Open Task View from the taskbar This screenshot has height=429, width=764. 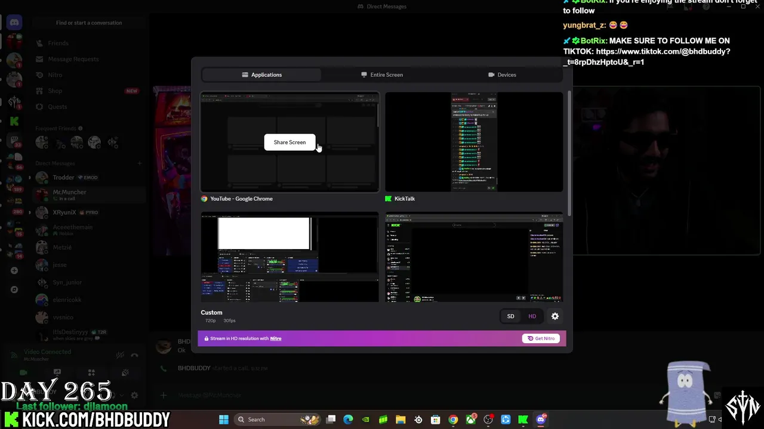[x=331, y=419]
